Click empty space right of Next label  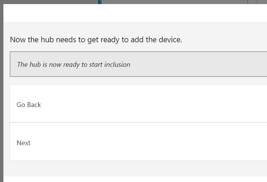153,143
